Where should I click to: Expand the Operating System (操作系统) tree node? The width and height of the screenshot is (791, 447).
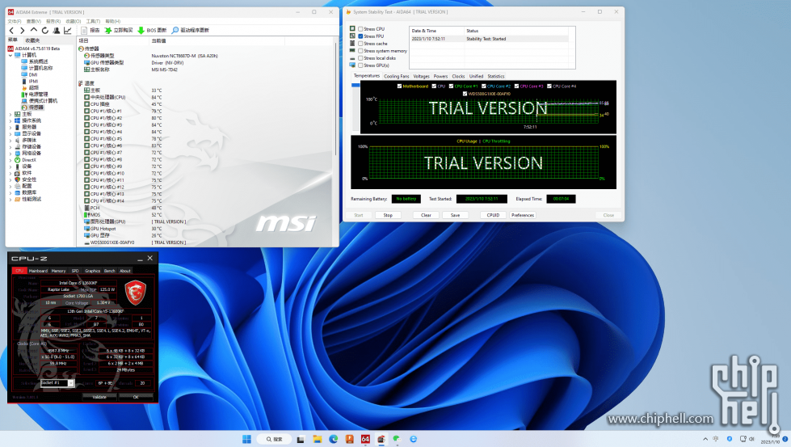[10, 120]
